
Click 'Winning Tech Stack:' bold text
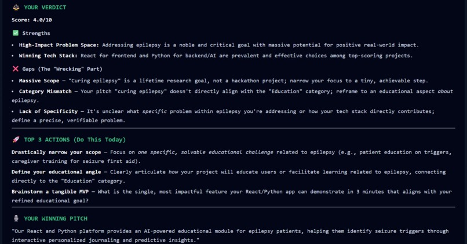tap(48, 56)
